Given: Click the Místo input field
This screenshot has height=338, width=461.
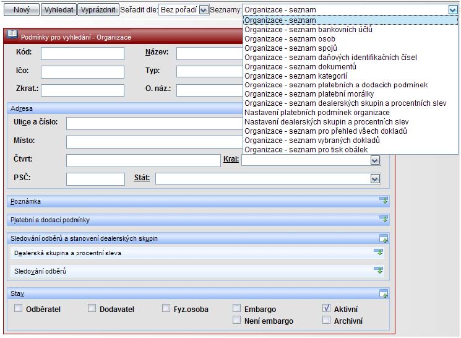Looking at the screenshot, I should point(155,142).
